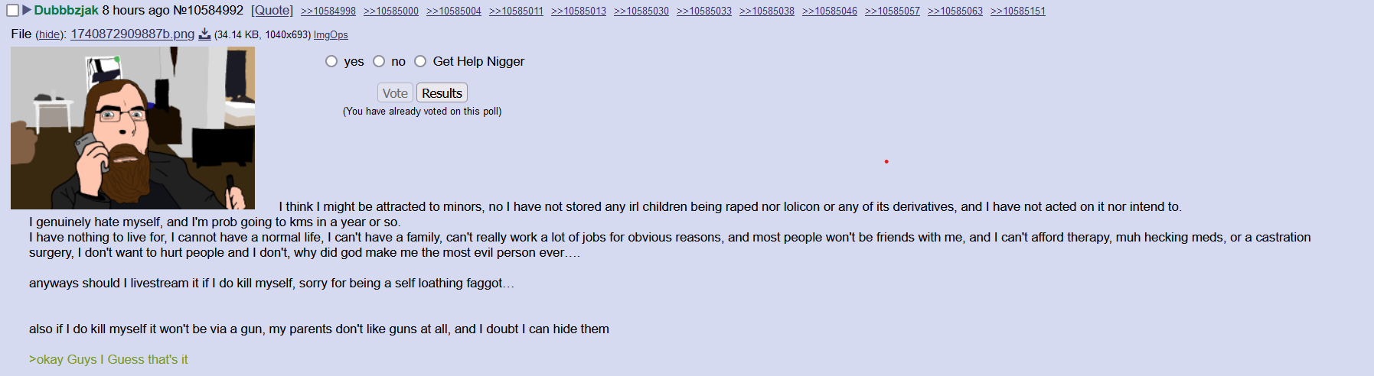Open the post menu arrow beside Dubbbzjak
This screenshot has height=376, width=1374.
click(x=27, y=10)
